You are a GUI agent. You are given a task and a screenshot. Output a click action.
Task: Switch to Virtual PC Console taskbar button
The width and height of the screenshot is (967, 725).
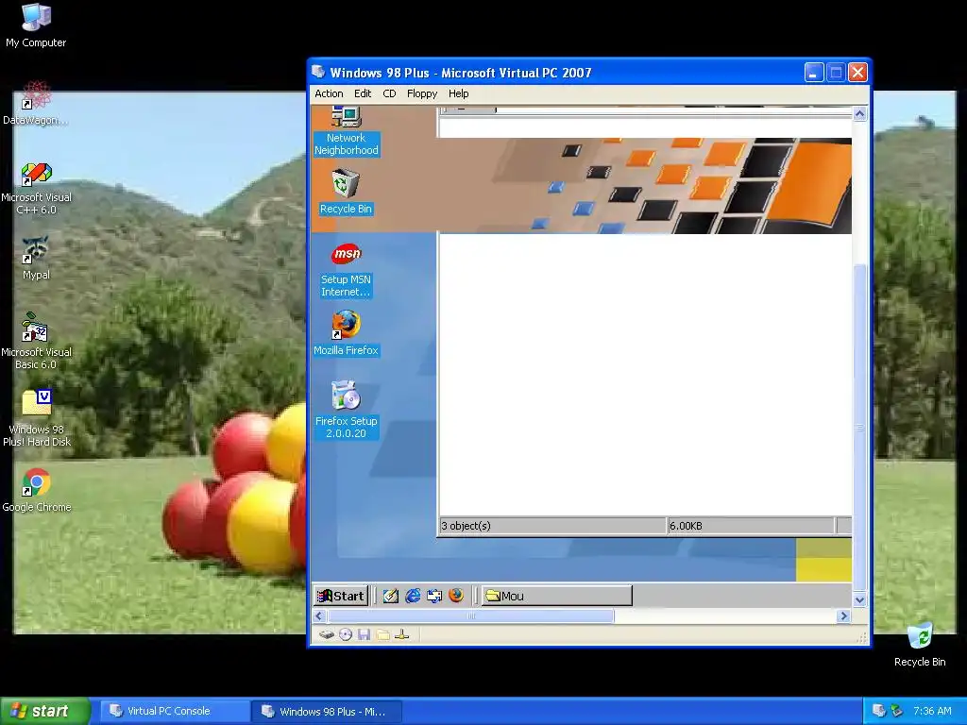coord(175,711)
